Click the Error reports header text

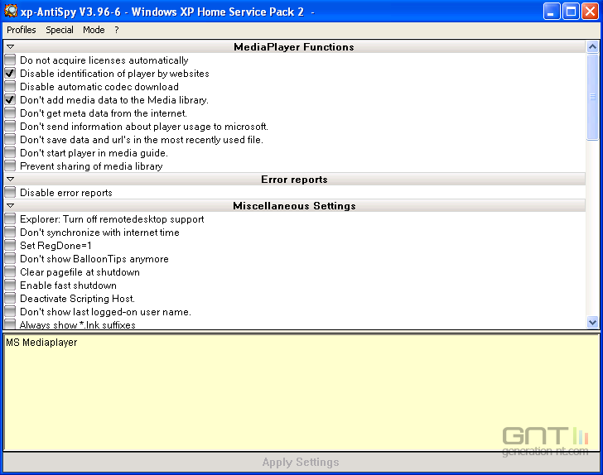(294, 180)
